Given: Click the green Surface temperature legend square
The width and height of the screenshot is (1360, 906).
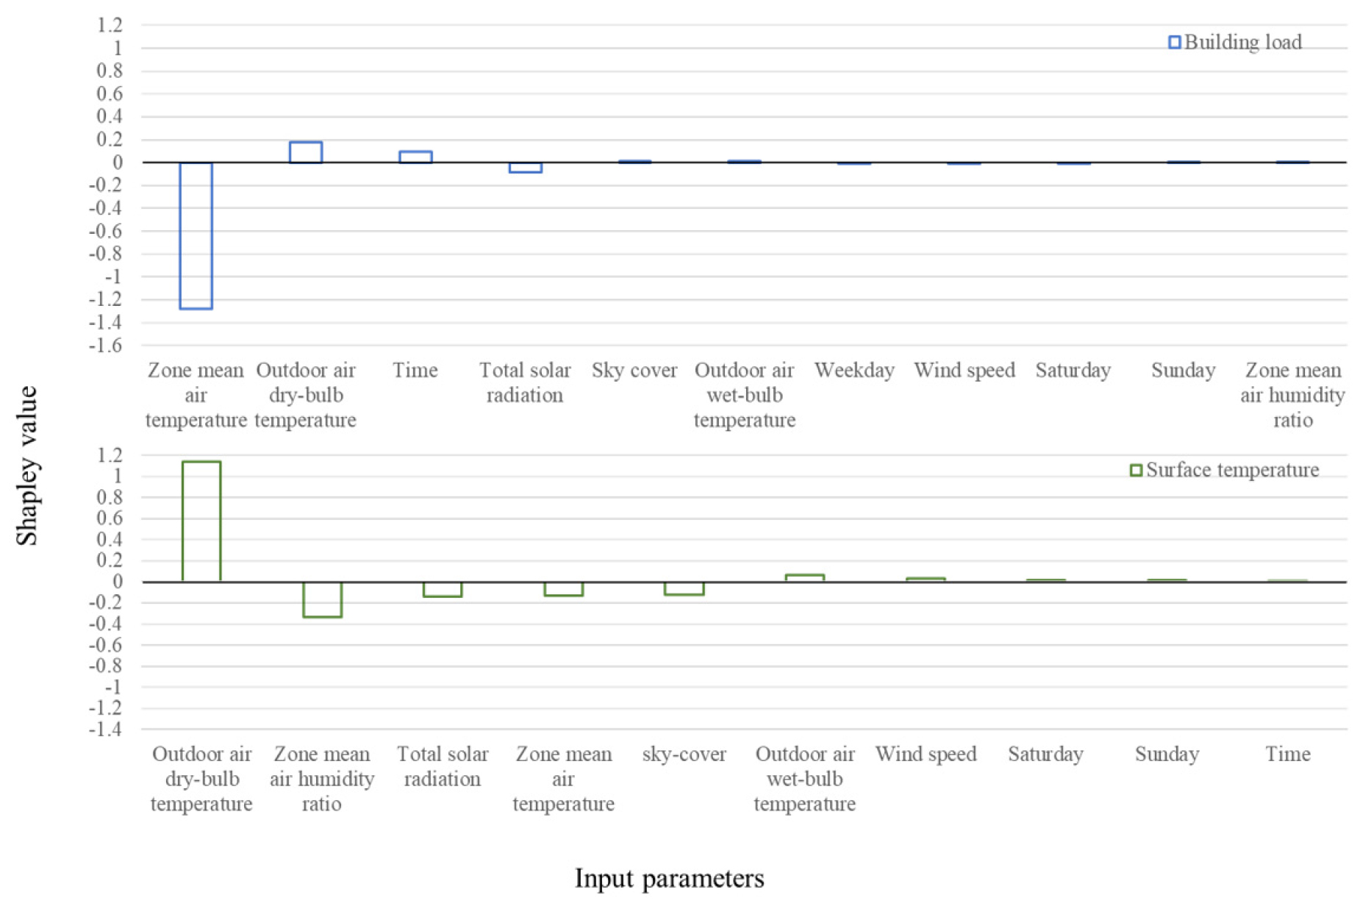Looking at the screenshot, I should (1135, 470).
